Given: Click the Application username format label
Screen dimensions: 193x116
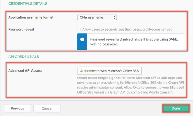Looking at the screenshot, I should pos(31,17).
